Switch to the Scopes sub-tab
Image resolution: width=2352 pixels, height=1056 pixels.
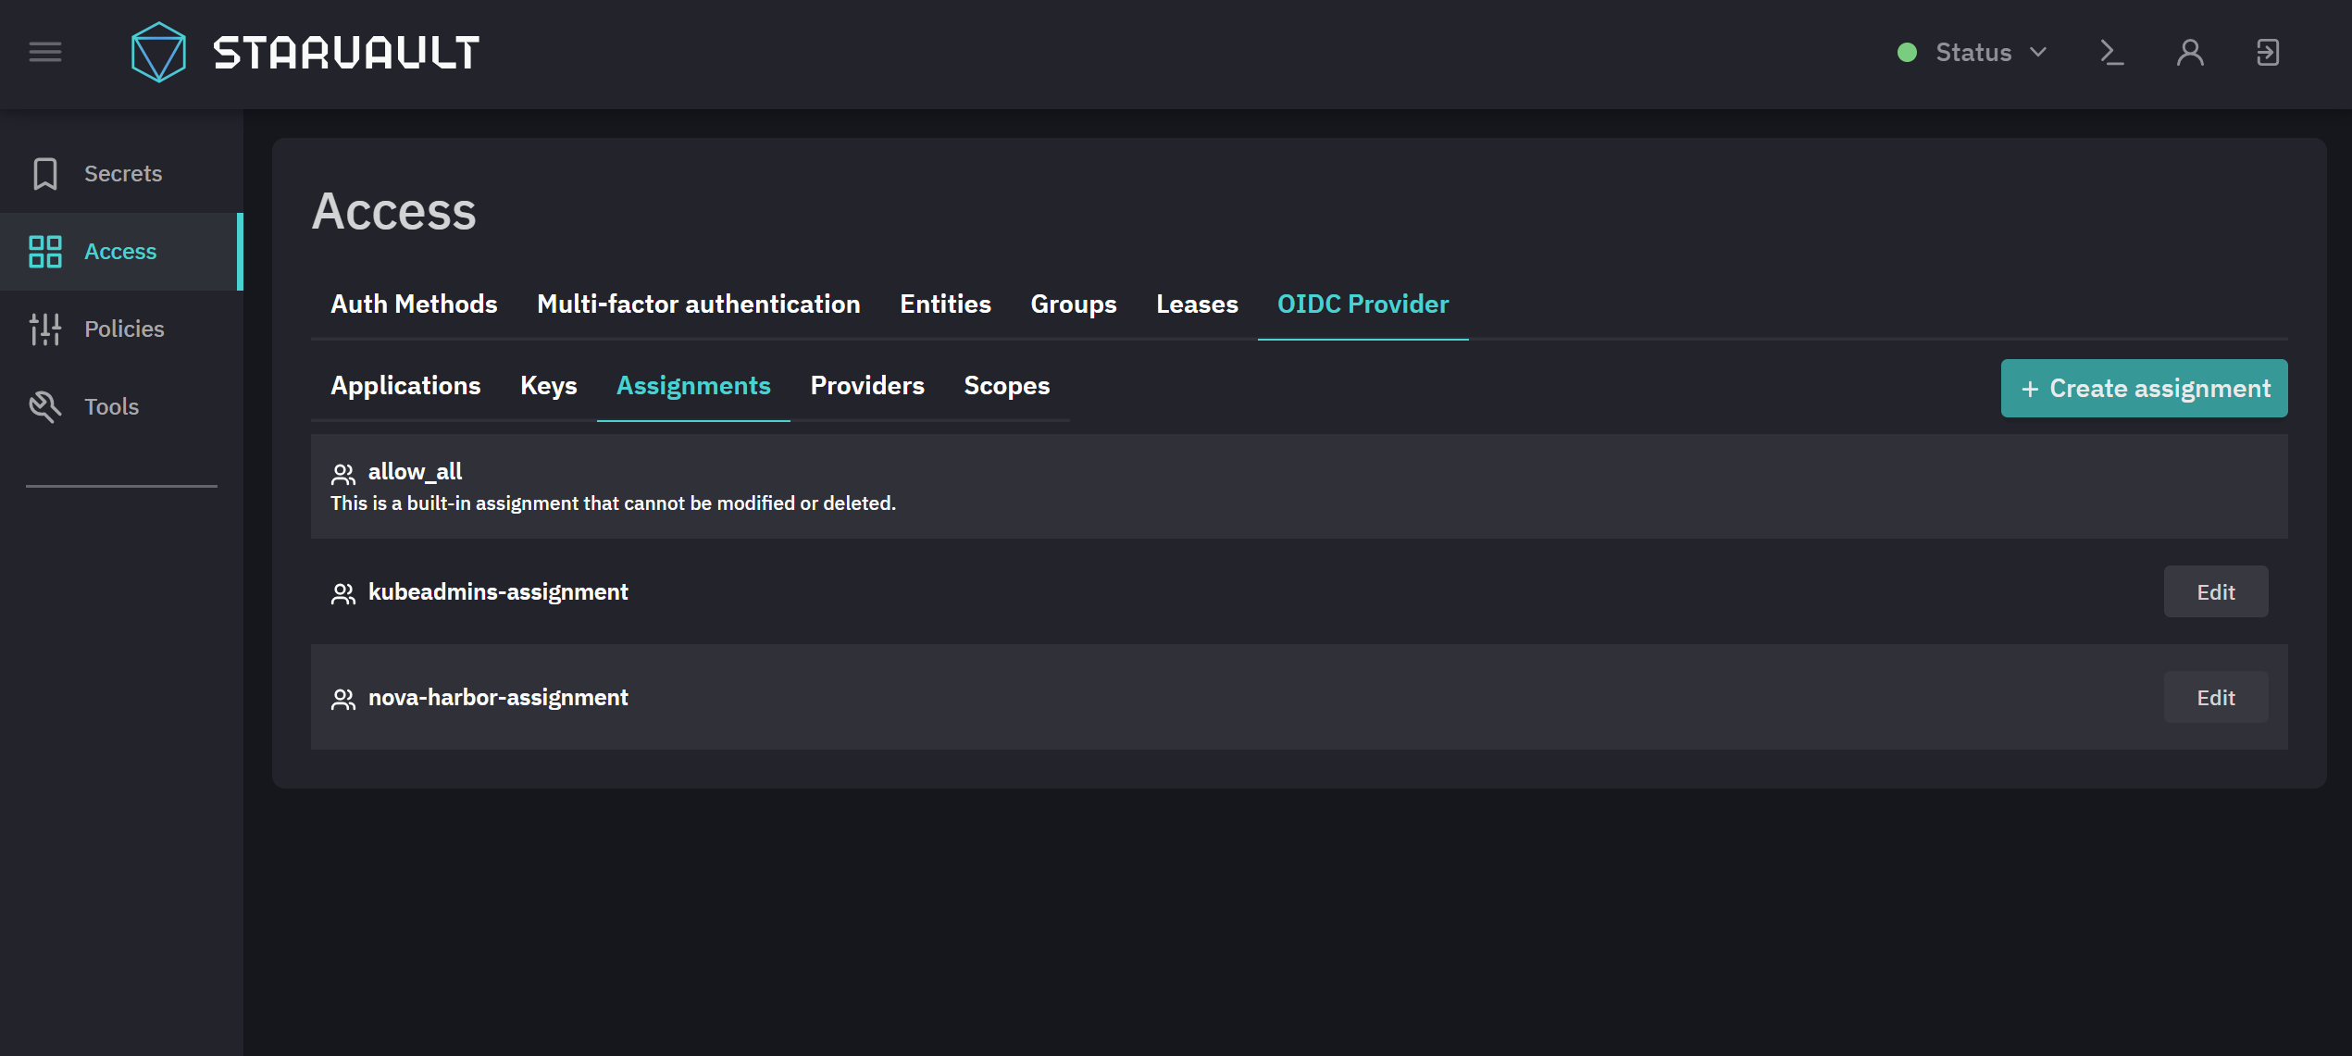[x=1007, y=385]
